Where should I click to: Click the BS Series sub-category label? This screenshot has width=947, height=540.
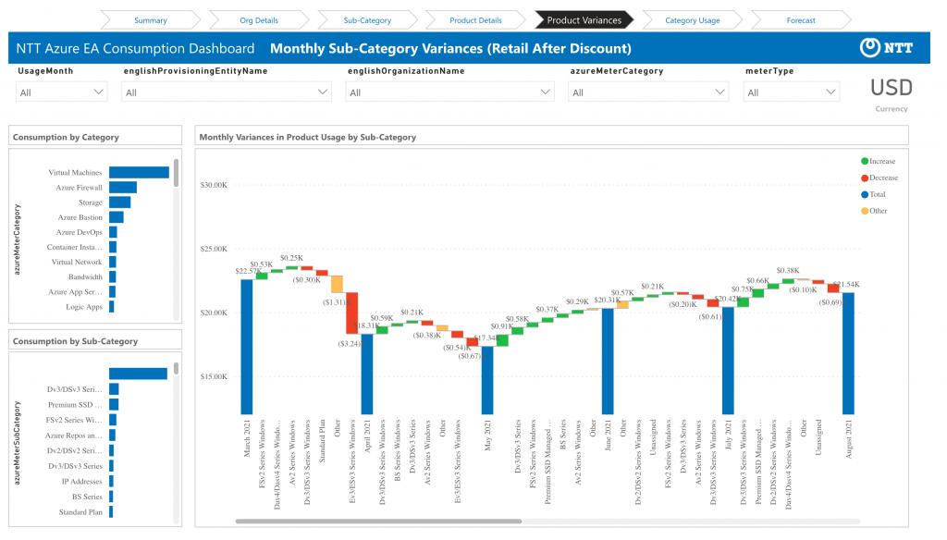click(87, 497)
